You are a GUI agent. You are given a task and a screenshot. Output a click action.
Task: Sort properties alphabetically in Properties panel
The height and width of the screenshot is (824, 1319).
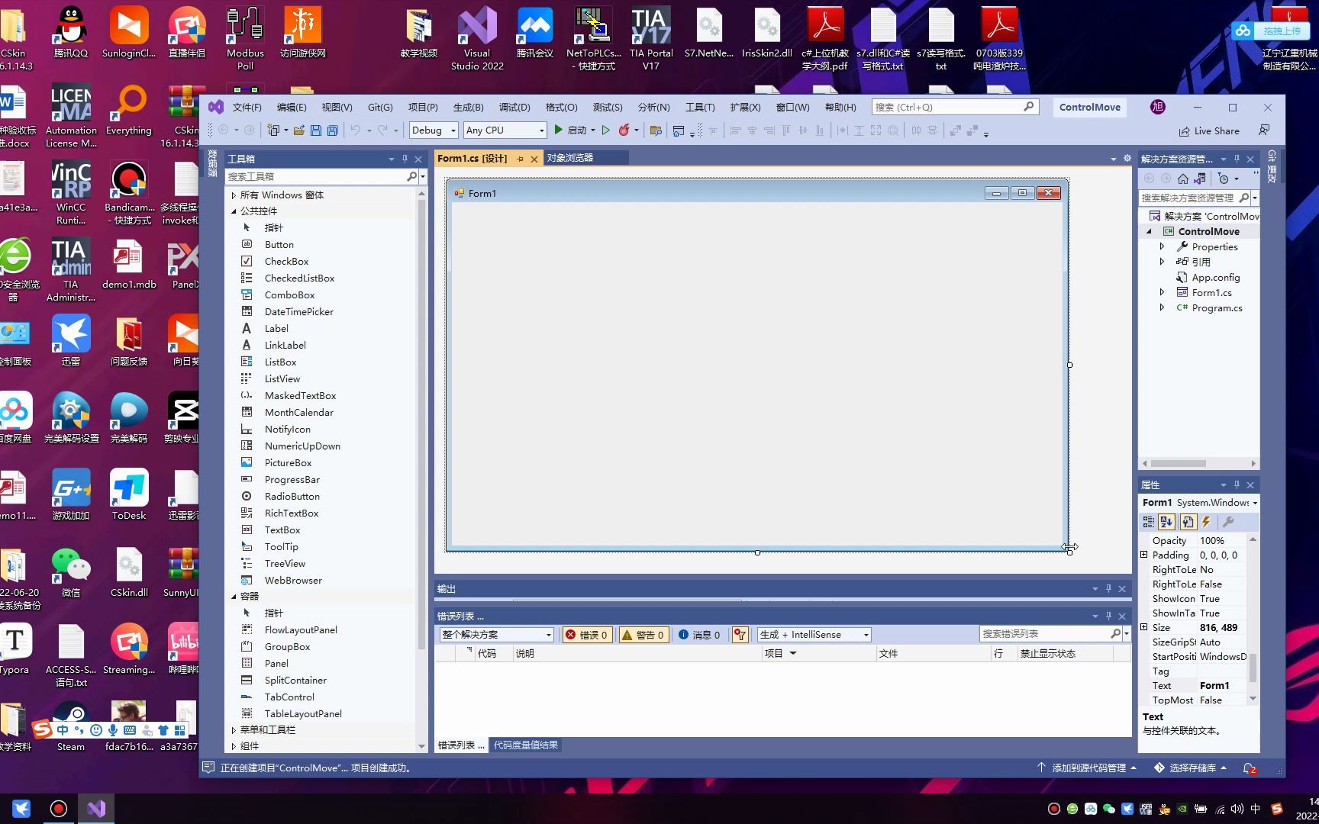(1166, 522)
